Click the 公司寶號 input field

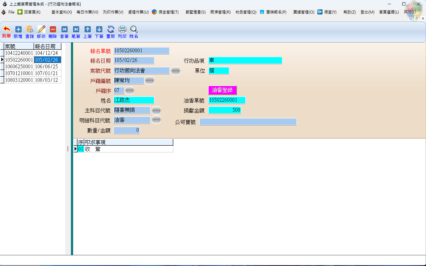(x=248, y=122)
